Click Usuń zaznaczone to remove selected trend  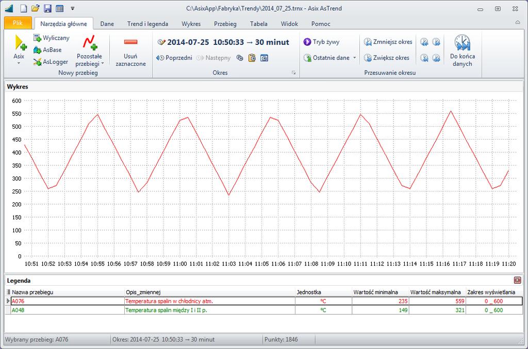[130, 51]
